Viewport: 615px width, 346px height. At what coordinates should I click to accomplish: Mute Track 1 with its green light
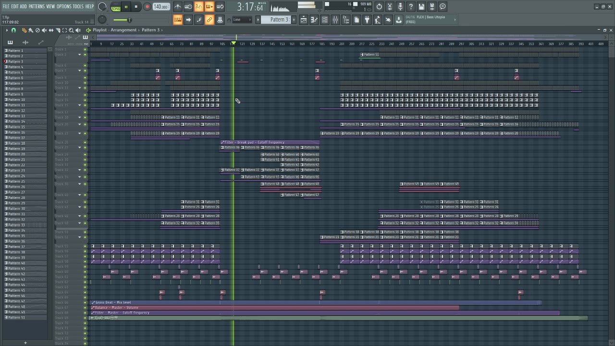click(x=85, y=49)
